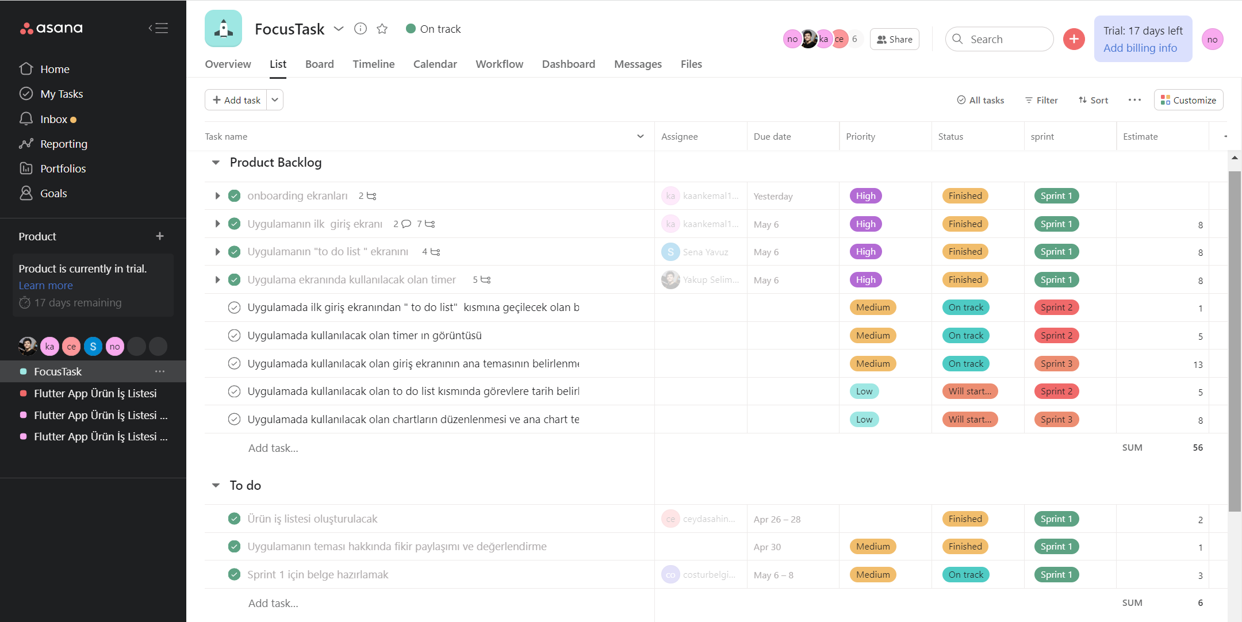Open project info icon next to FocusTask
The width and height of the screenshot is (1242, 622).
coord(361,28)
